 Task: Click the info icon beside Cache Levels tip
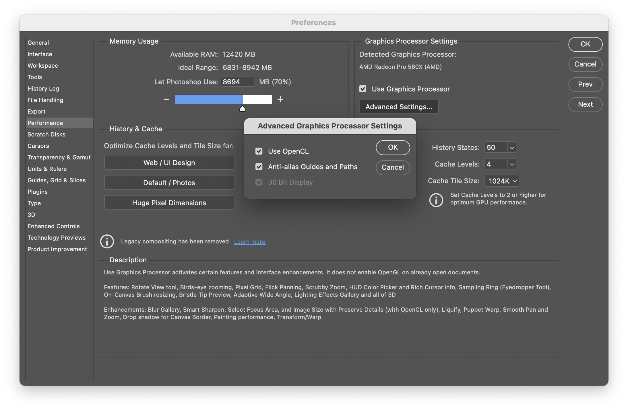pos(436,200)
